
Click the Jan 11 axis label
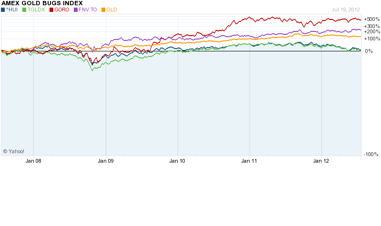click(249, 161)
